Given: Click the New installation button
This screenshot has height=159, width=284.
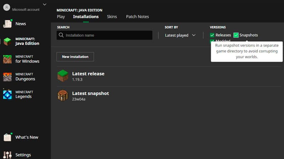Looking at the screenshot, I should coord(75,57).
